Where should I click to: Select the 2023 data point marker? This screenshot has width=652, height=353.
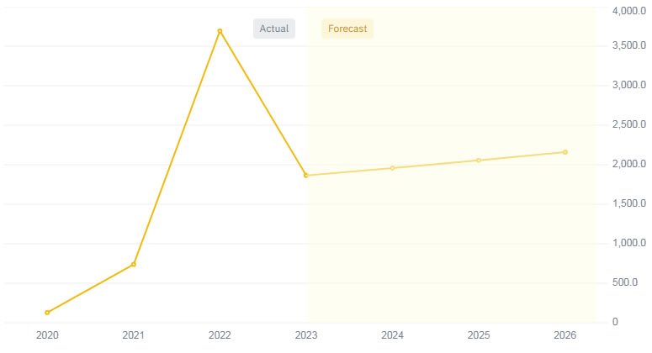coord(306,176)
